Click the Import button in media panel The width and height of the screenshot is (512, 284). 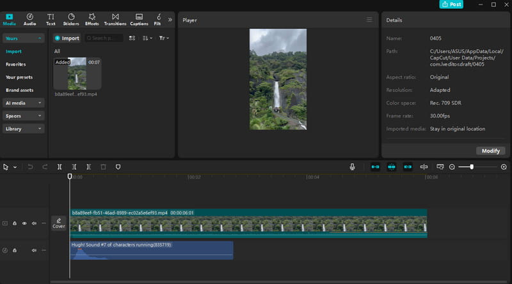coord(67,38)
